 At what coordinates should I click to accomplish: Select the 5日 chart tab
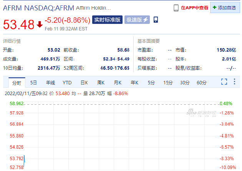(33, 83)
